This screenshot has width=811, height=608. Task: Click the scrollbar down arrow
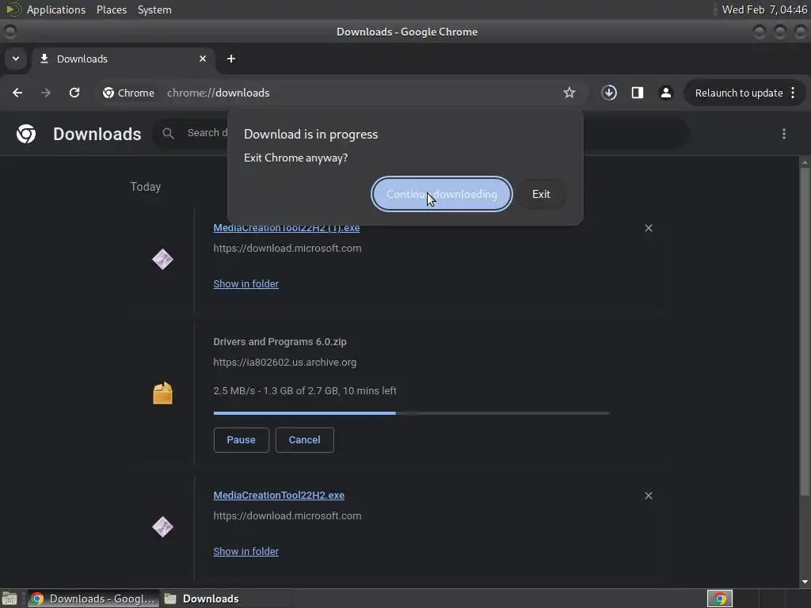pos(805,582)
